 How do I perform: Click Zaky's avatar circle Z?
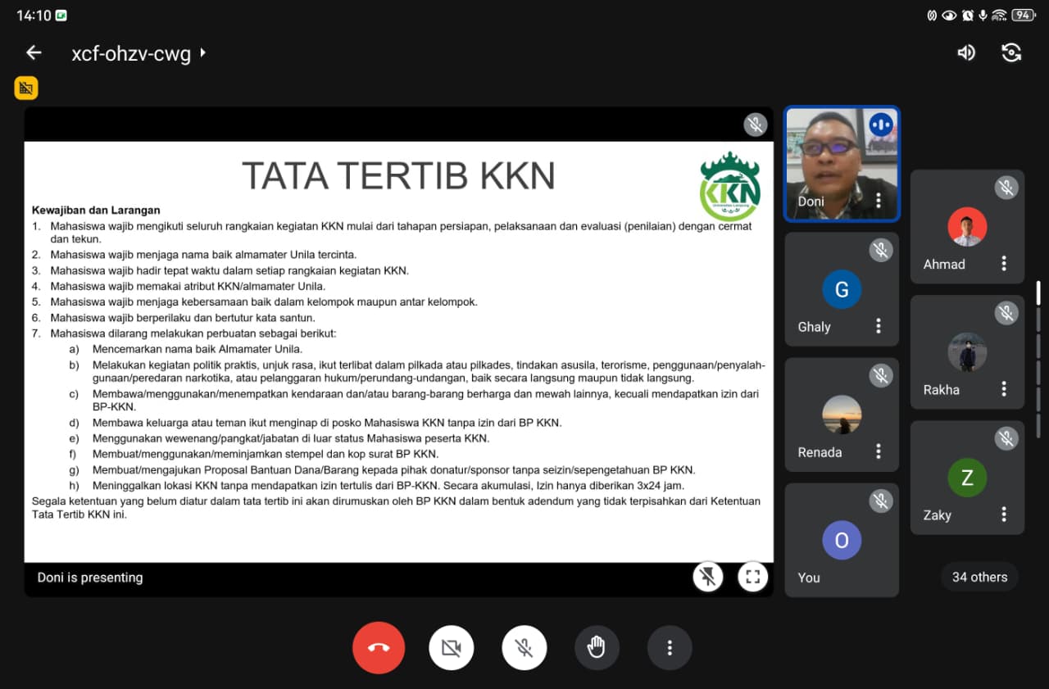(x=967, y=478)
